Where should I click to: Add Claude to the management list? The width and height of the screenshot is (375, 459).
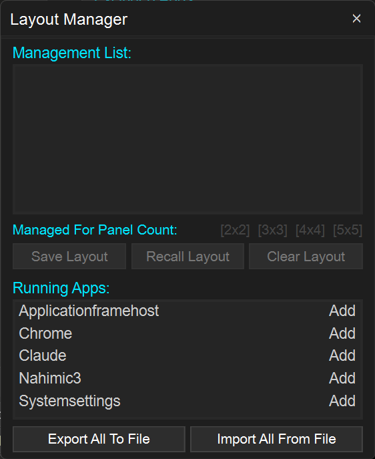point(342,355)
